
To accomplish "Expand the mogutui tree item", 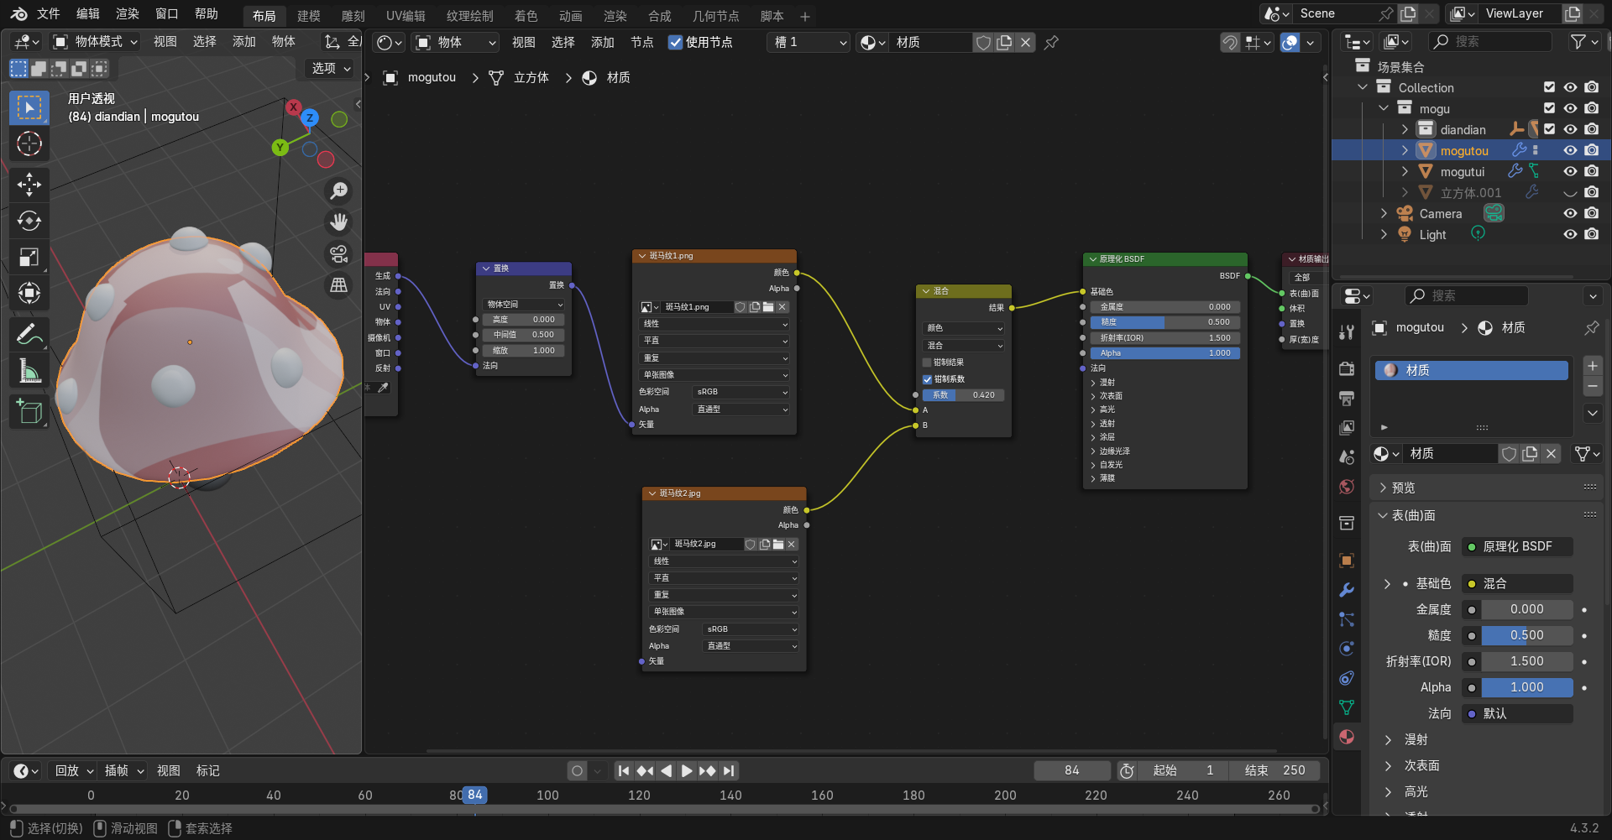I will tap(1405, 171).
